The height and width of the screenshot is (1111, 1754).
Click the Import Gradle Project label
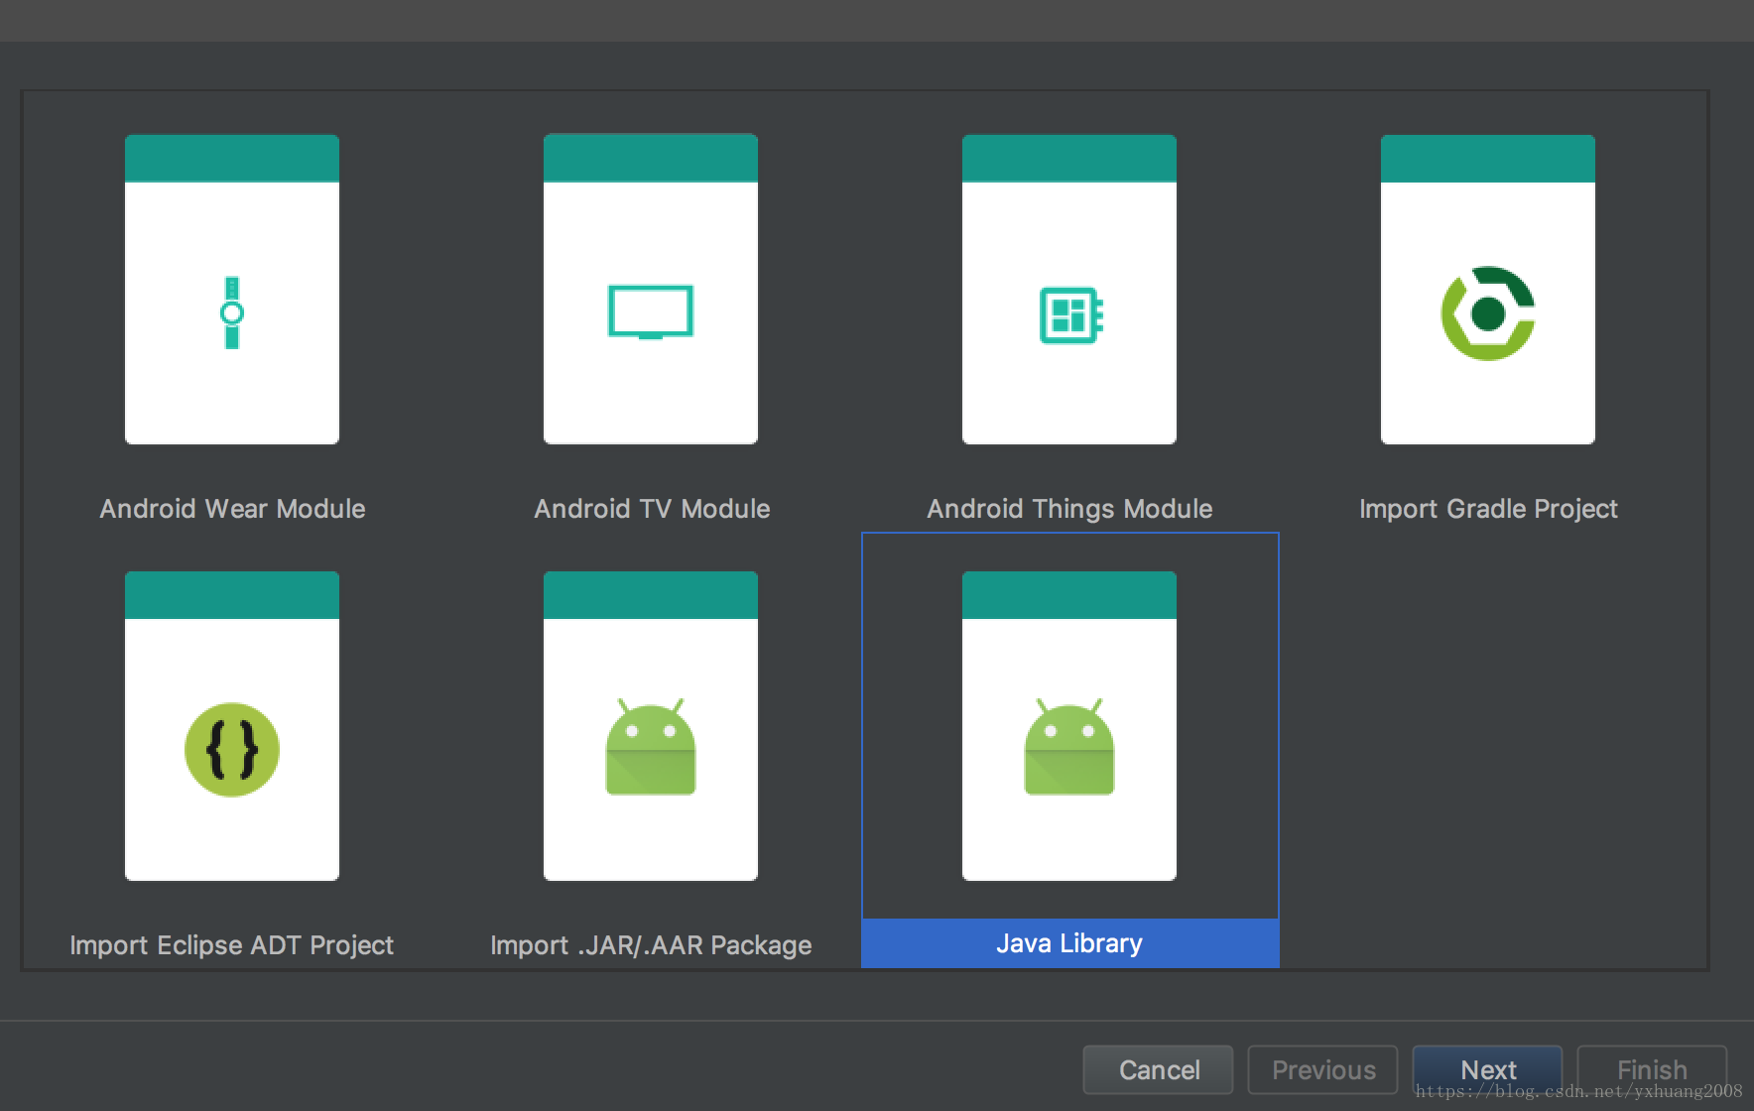pyautogui.click(x=1488, y=509)
